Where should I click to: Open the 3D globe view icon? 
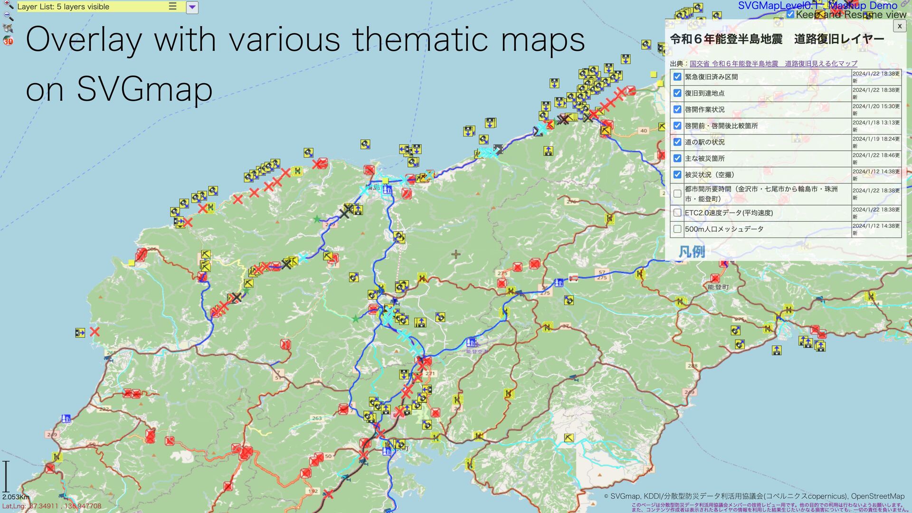tap(8, 41)
